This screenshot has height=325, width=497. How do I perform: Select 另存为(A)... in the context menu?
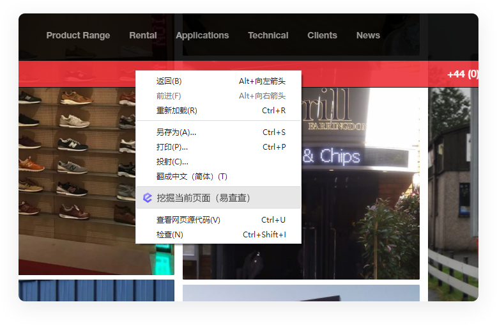218,132
